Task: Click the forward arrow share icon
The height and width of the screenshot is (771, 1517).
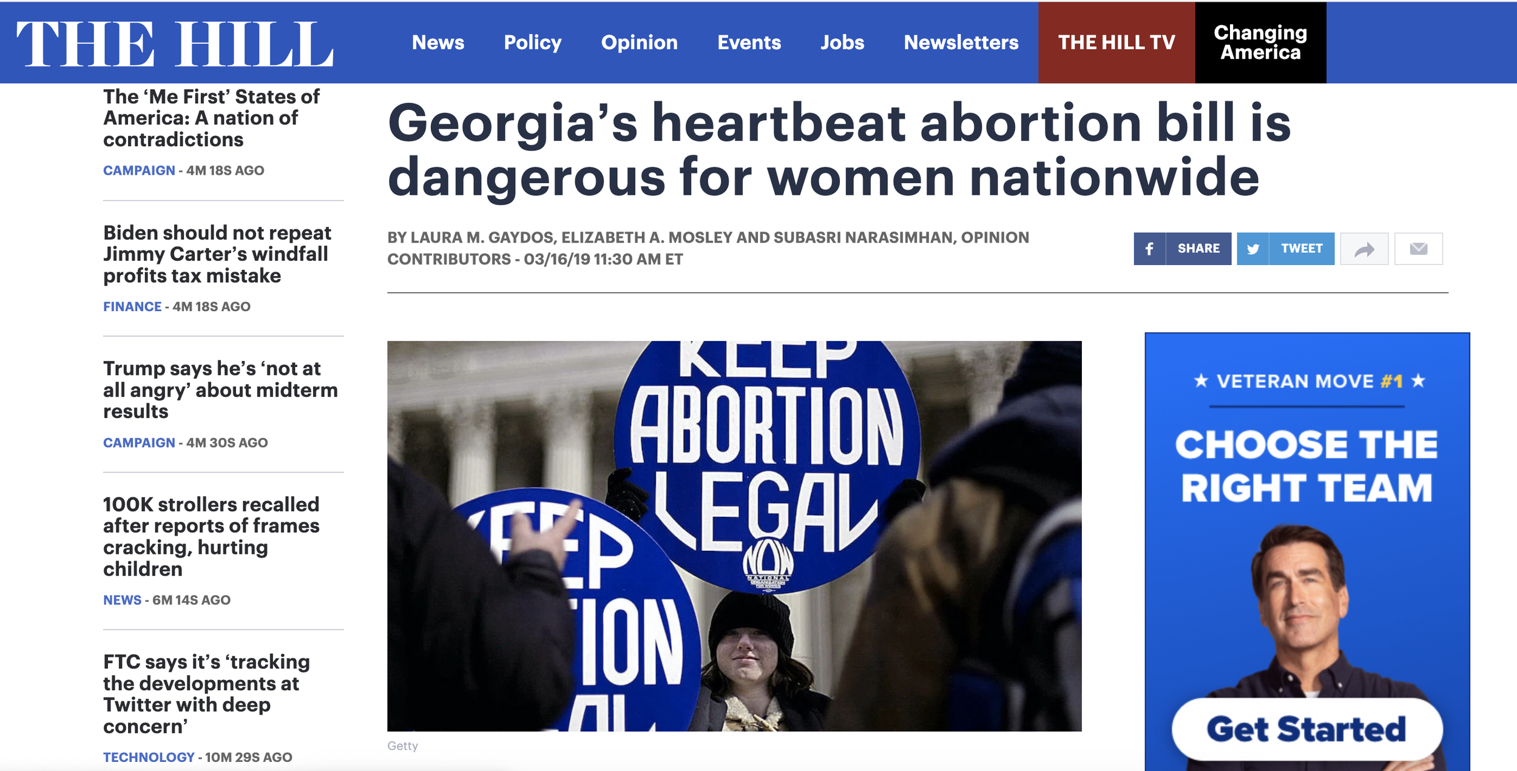Action: [1364, 249]
